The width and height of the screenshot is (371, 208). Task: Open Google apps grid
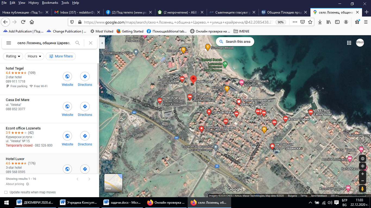(x=349, y=43)
